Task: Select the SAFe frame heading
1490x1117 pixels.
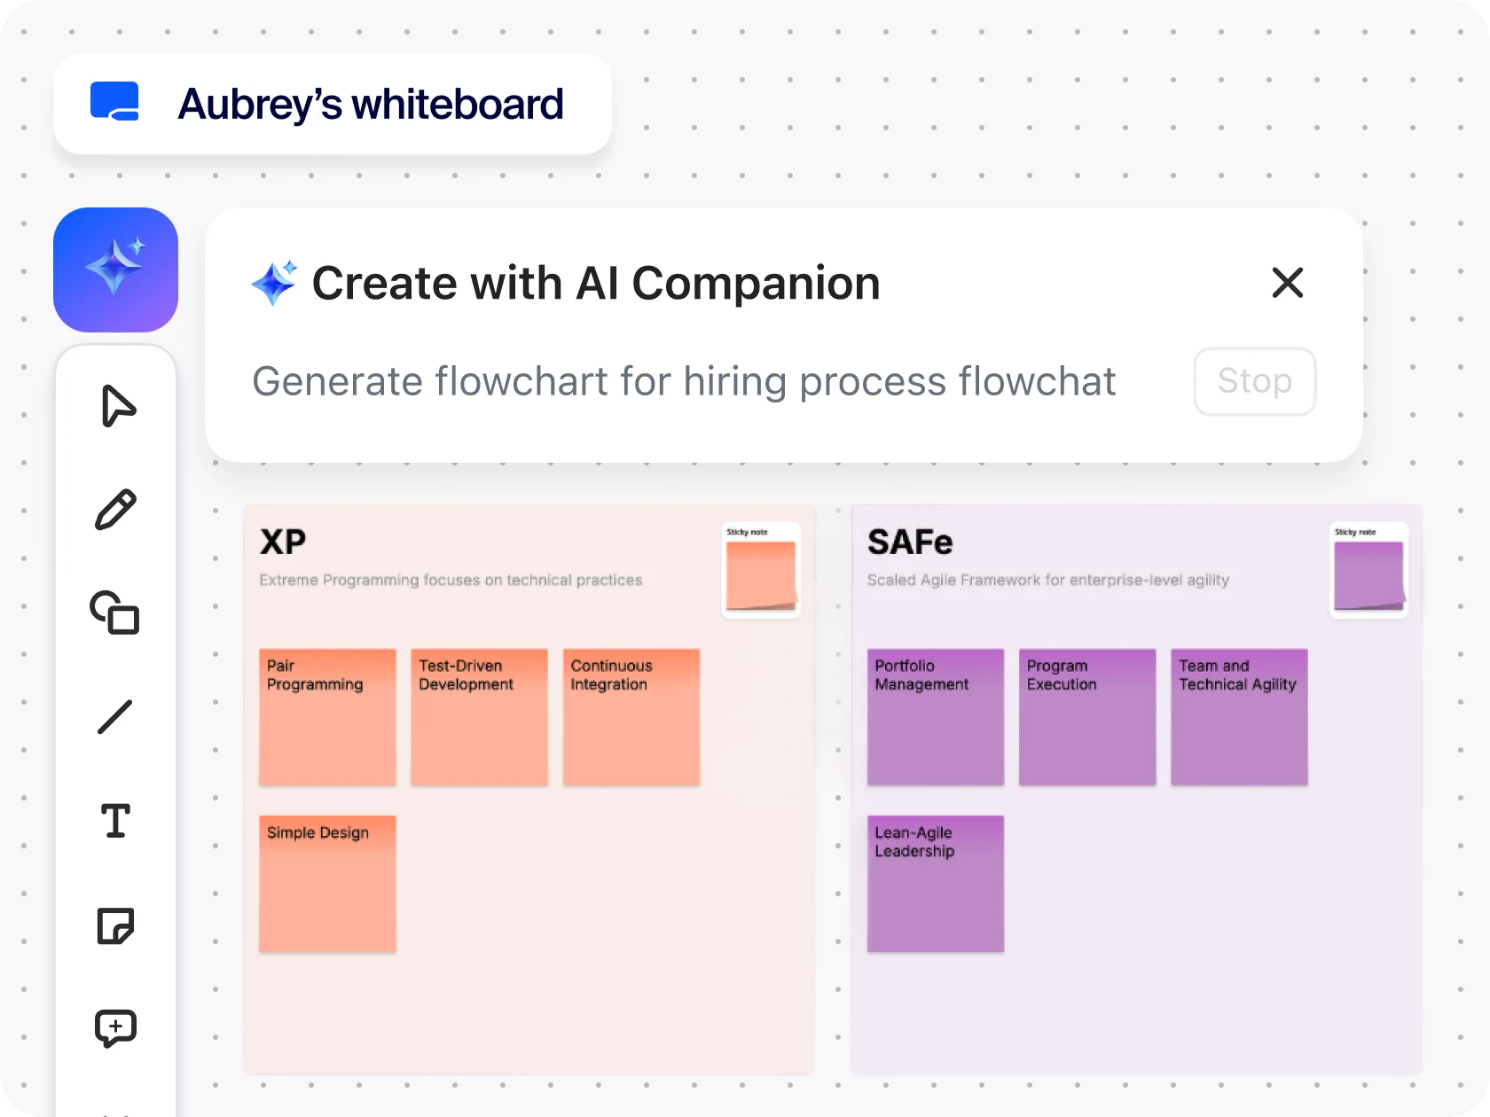Action: (x=910, y=542)
